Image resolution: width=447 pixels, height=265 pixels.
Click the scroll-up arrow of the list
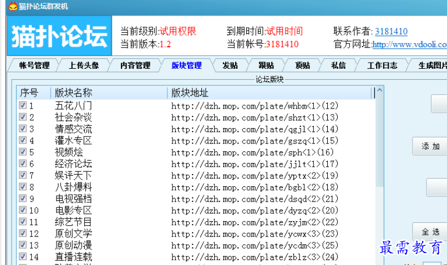click(x=380, y=90)
